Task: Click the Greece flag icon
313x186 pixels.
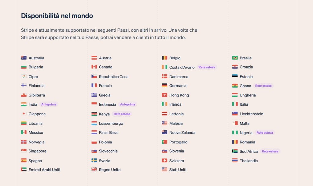Action: pos(94,95)
